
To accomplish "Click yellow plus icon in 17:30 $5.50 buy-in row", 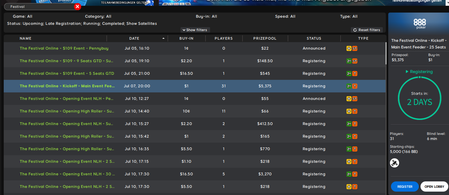I will tap(349, 187).
